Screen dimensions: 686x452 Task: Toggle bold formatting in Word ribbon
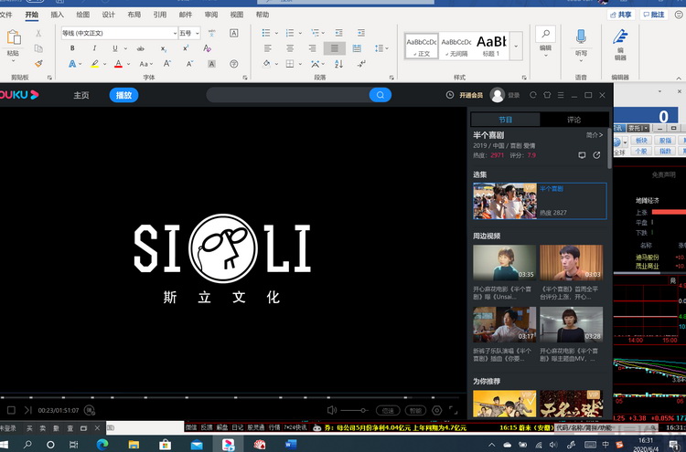pyautogui.click(x=72, y=48)
